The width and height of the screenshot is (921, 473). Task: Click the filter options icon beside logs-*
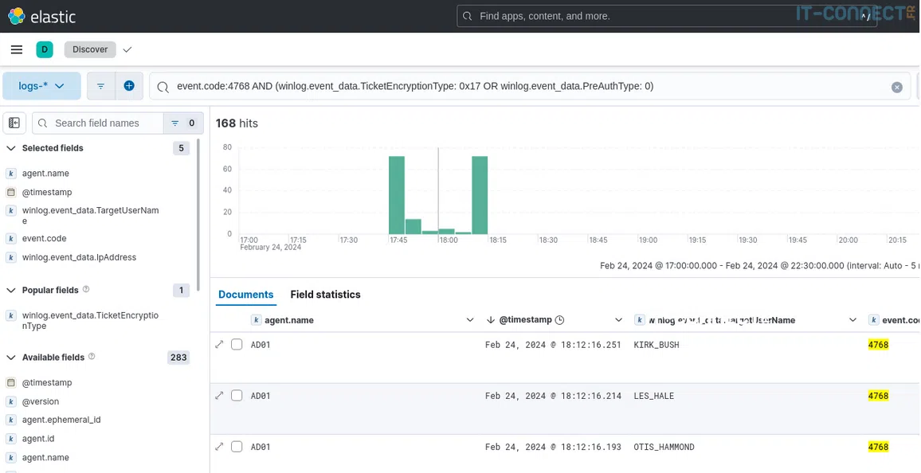100,86
